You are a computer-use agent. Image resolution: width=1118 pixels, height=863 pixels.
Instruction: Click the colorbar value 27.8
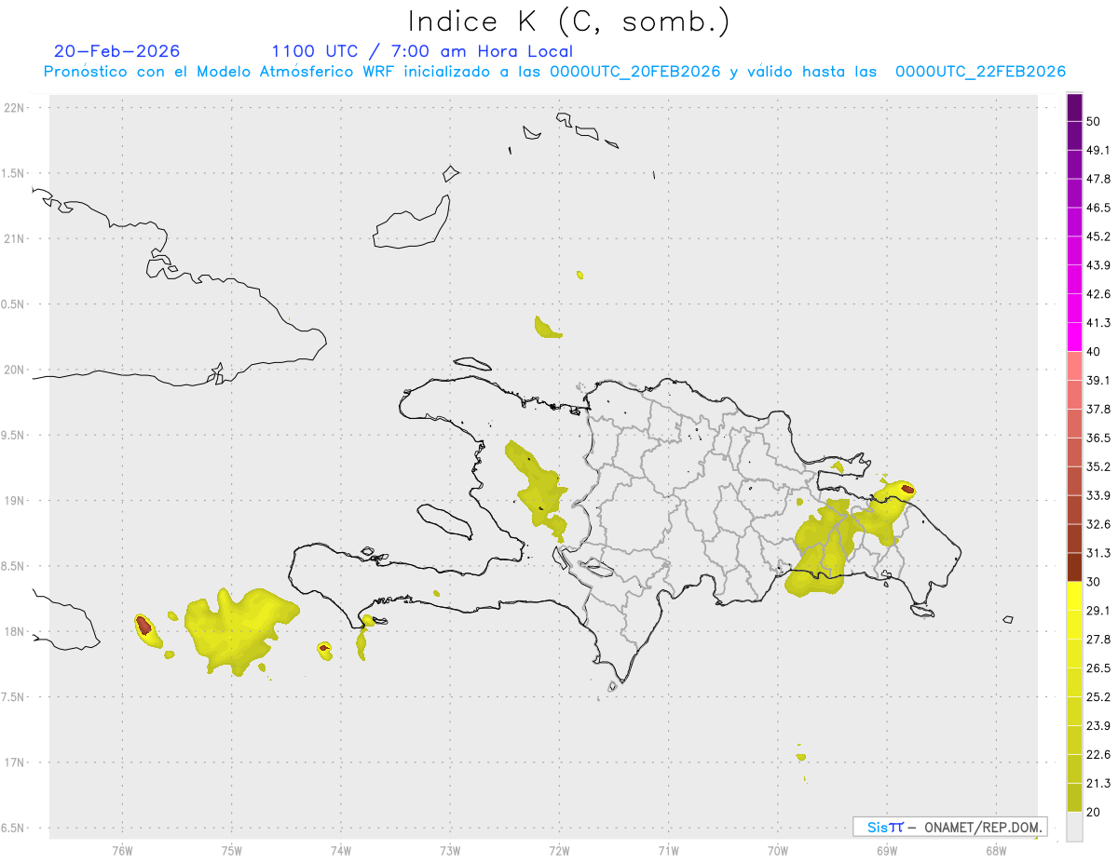[x=1098, y=639]
